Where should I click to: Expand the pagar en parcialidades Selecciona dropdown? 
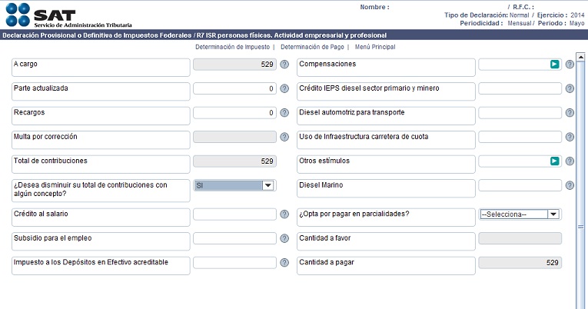(520, 214)
